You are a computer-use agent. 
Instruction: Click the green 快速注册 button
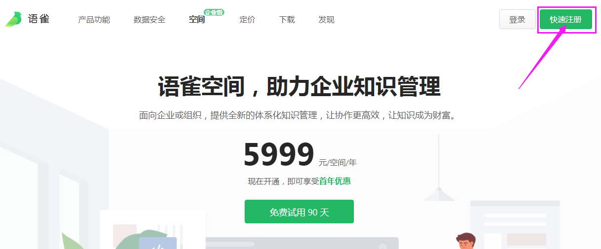(x=565, y=19)
